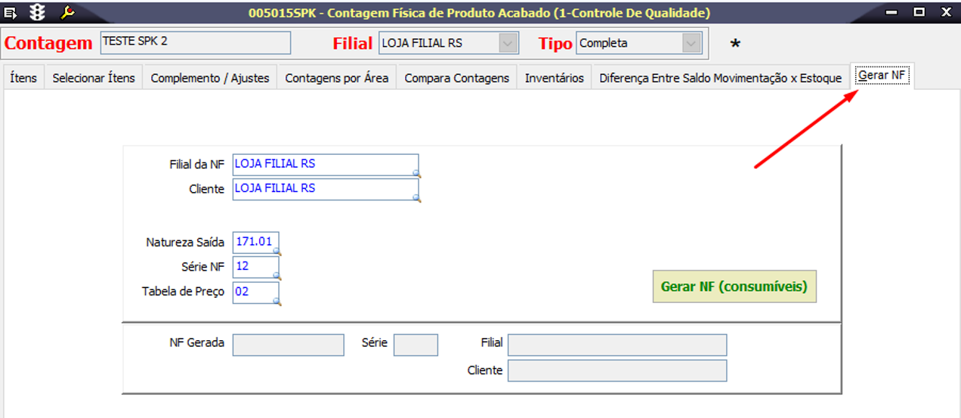Open the Compara Contagens tab
Image resolution: width=961 pixels, height=418 pixels.
coord(457,78)
